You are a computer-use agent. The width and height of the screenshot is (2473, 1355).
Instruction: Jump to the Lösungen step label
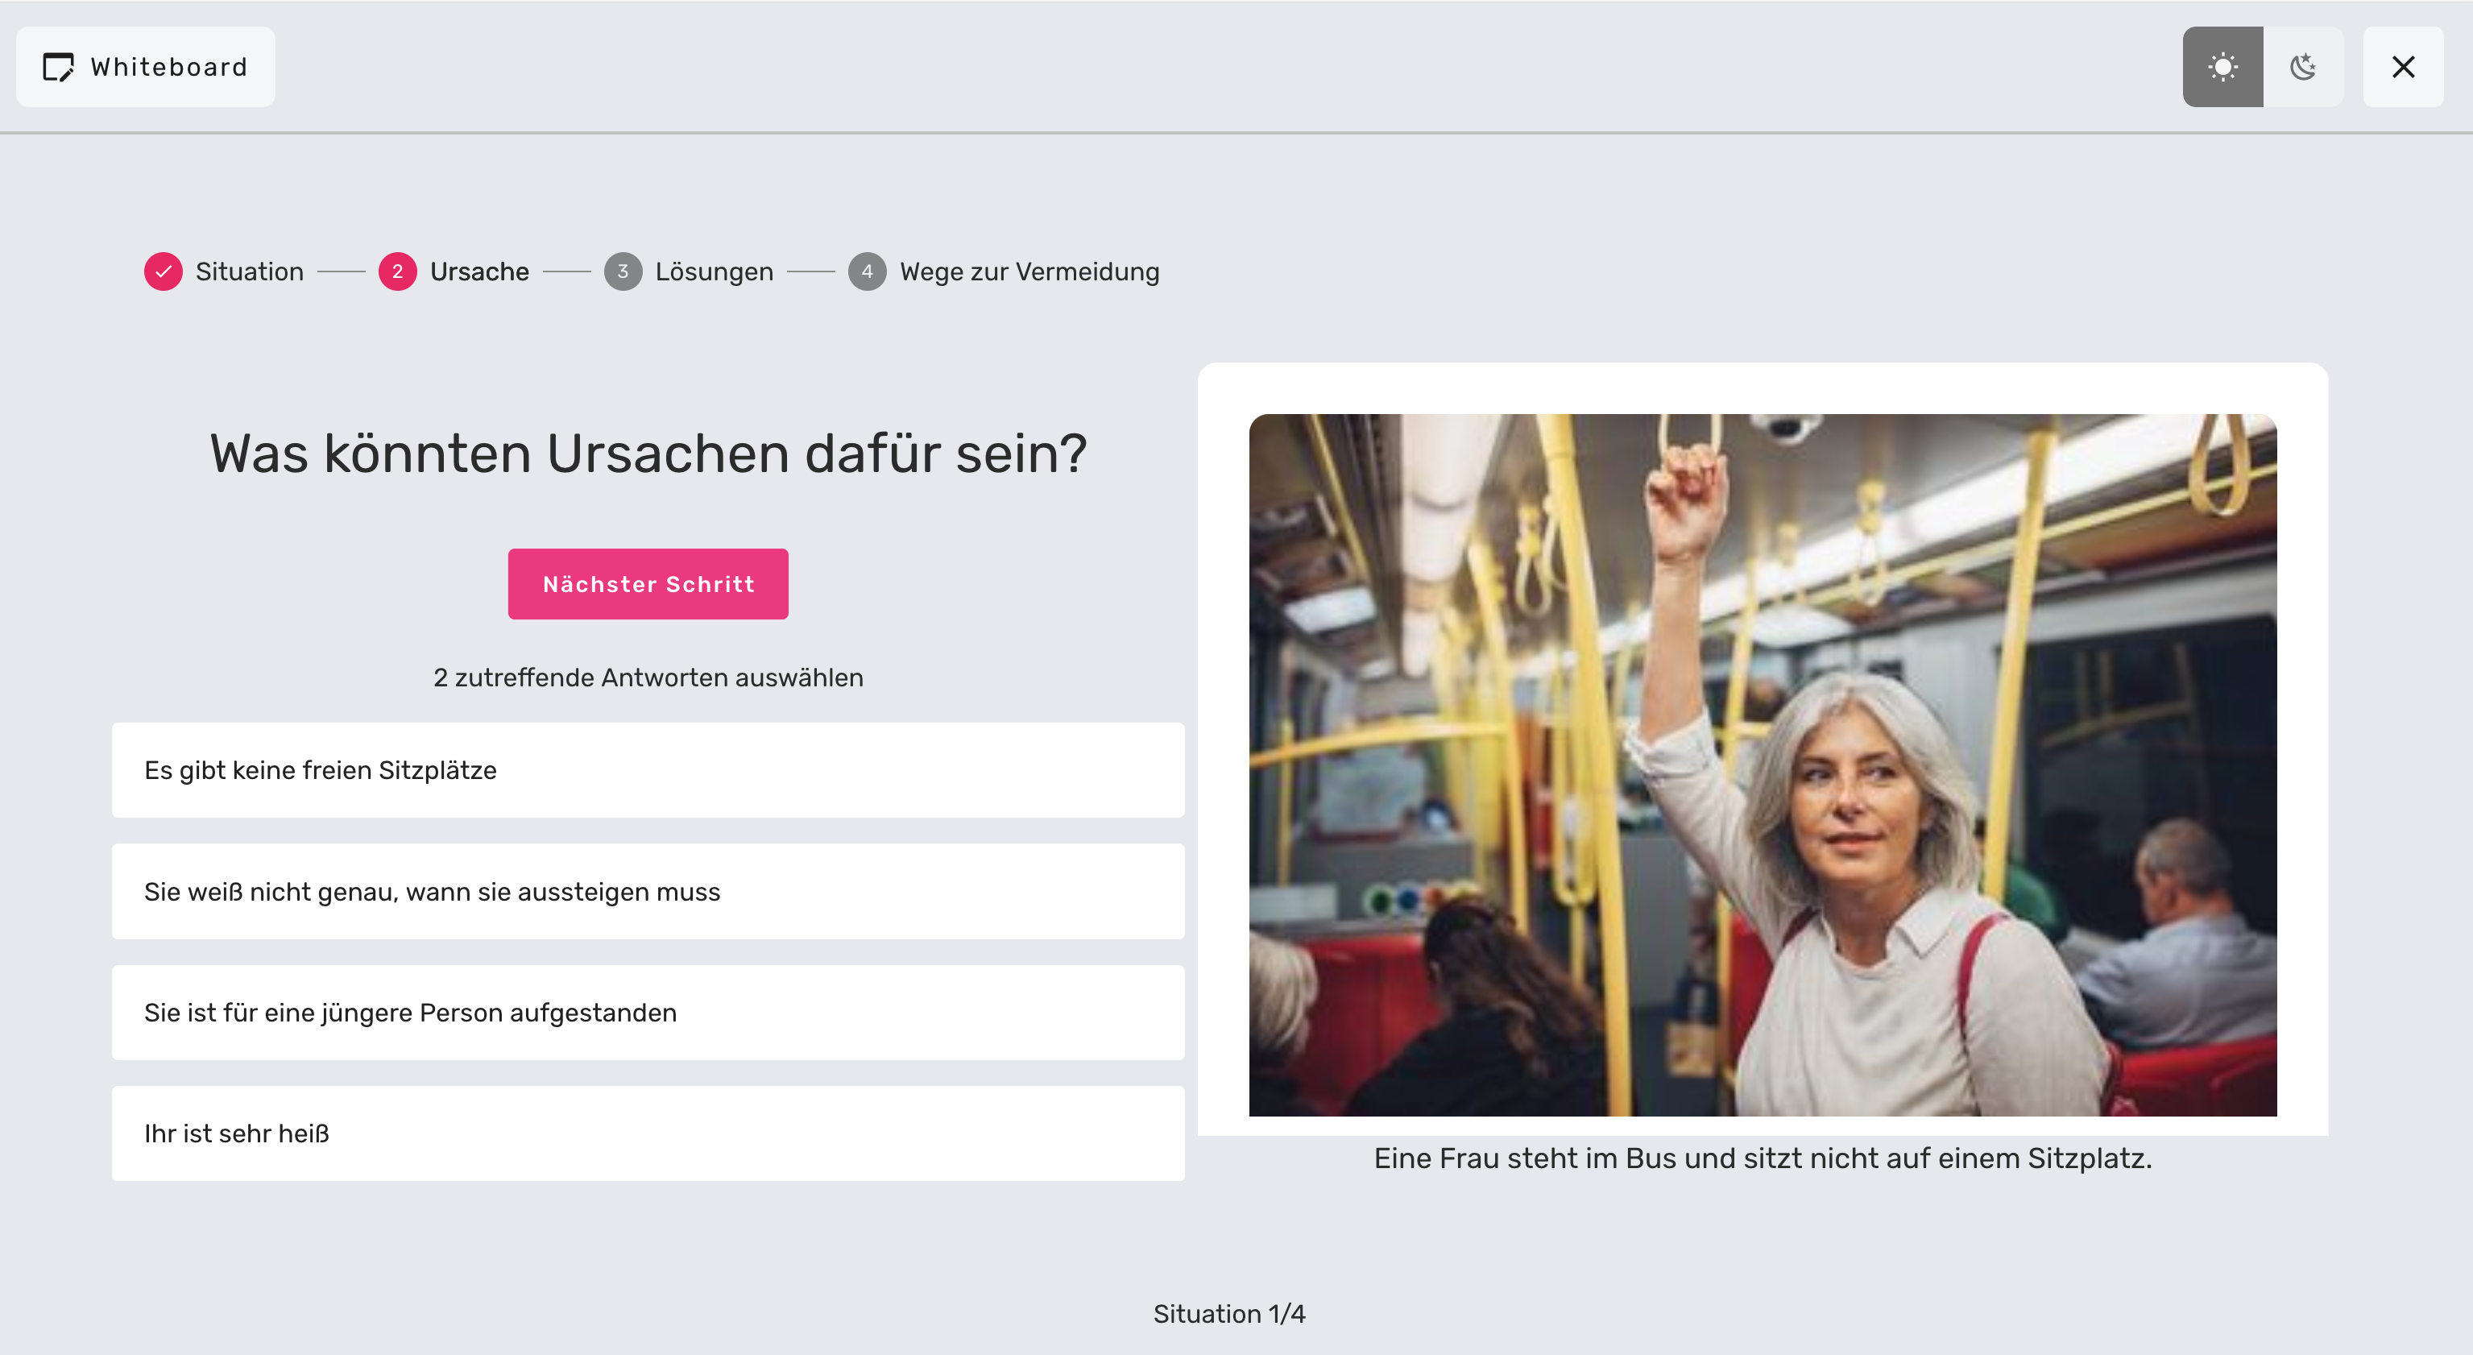(715, 271)
